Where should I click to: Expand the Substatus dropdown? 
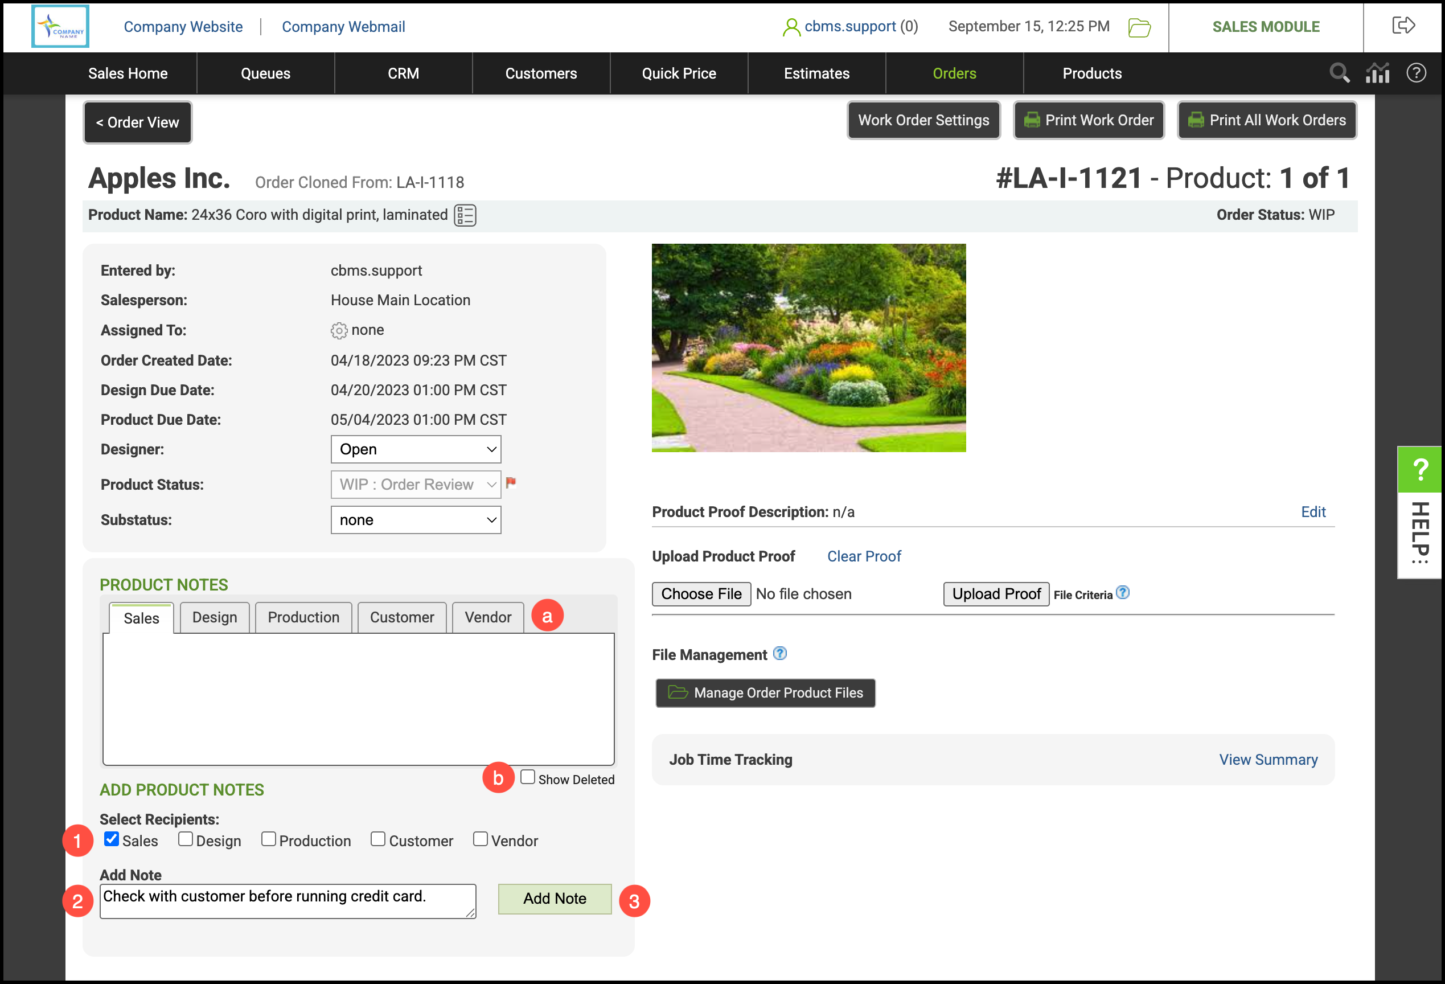click(x=416, y=519)
